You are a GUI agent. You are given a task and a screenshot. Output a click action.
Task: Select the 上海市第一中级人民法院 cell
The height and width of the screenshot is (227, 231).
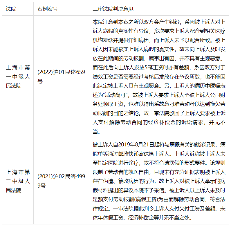pos(18,77)
